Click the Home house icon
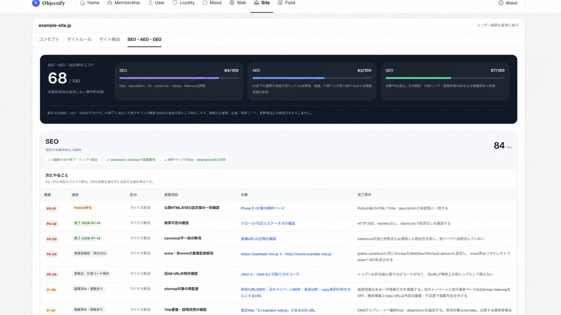The height and width of the screenshot is (315, 561). [82, 3]
